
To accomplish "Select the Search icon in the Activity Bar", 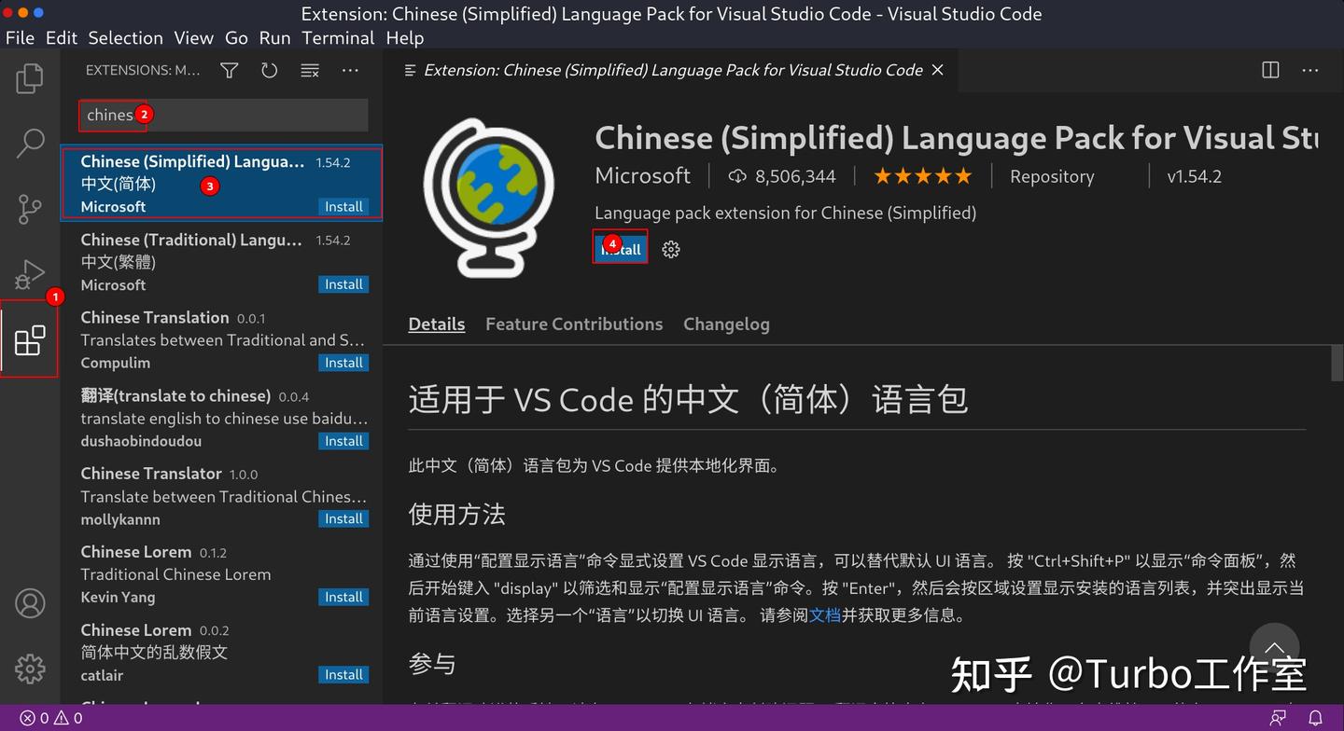I will click(x=29, y=144).
